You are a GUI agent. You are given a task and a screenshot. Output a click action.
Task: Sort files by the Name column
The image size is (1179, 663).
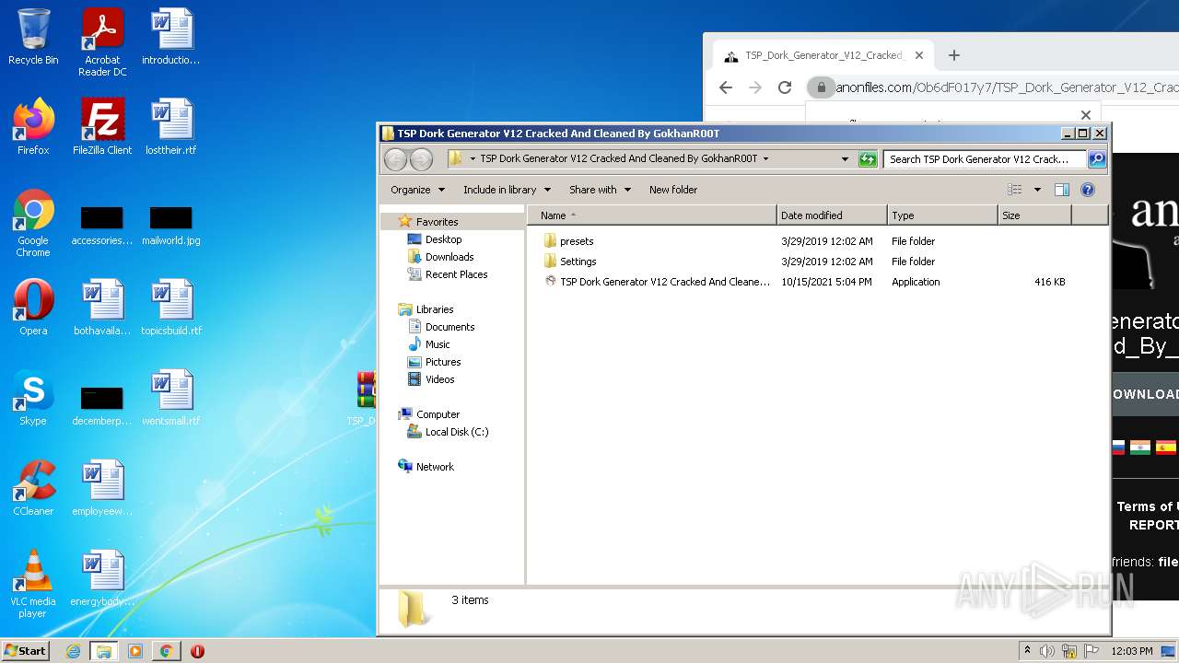coord(652,215)
